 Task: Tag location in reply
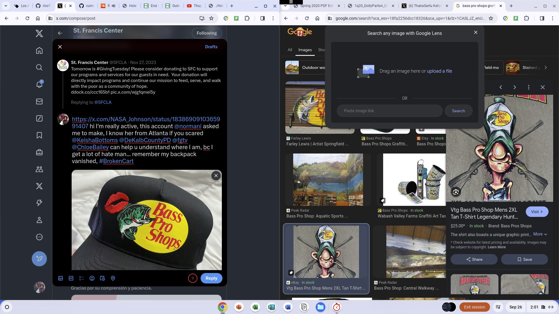[113, 278]
